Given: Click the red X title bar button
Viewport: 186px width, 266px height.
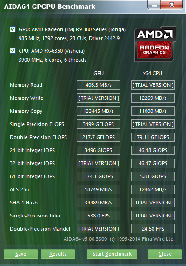Looking at the screenshot, I should (172, 5).
